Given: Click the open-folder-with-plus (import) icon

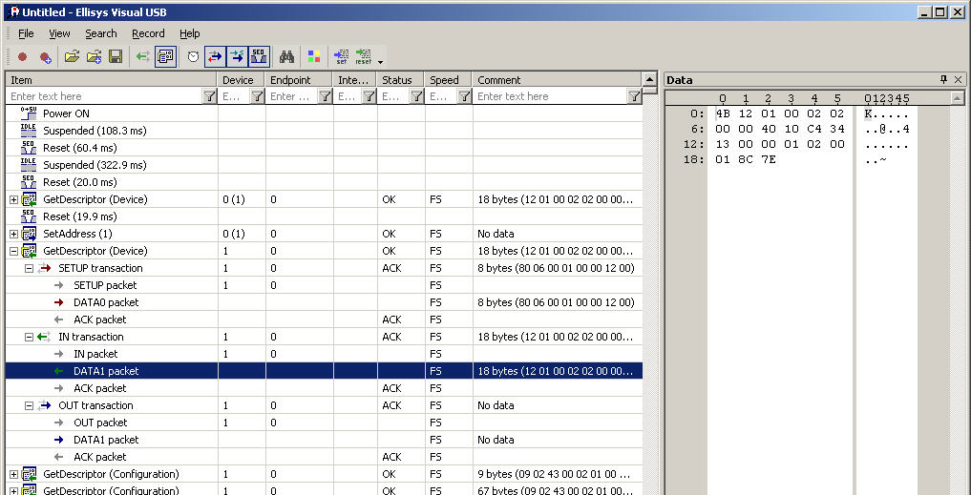Looking at the screenshot, I should coord(94,57).
